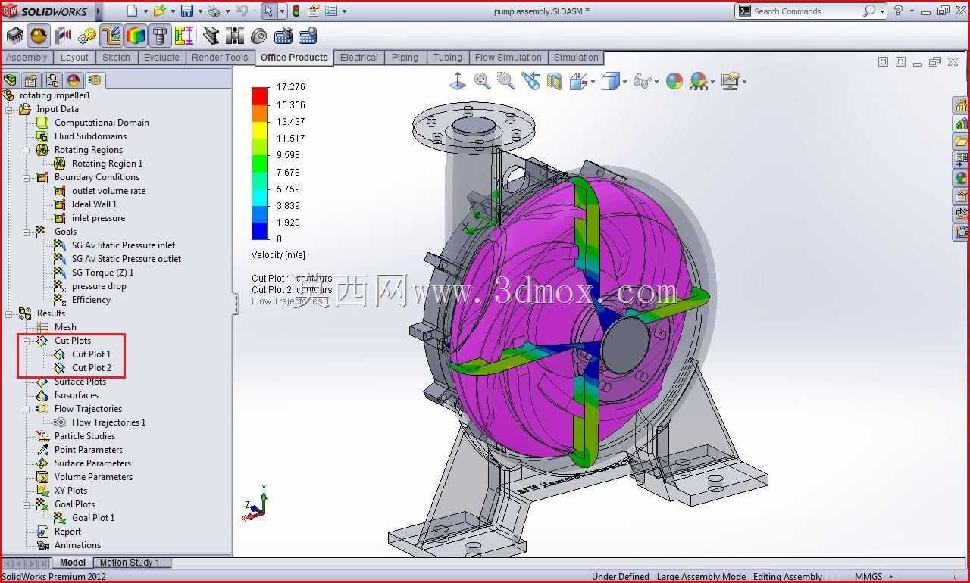Select the Sketch tab
This screenshot has width=970, height=583.
tap(116, 58)
